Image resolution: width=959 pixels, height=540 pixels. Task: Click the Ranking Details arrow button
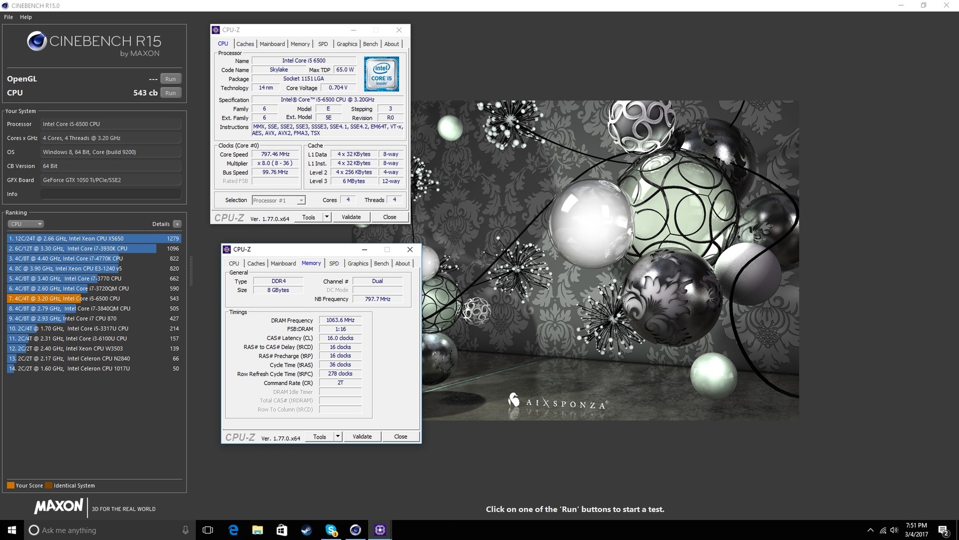(x=177, y=224)
